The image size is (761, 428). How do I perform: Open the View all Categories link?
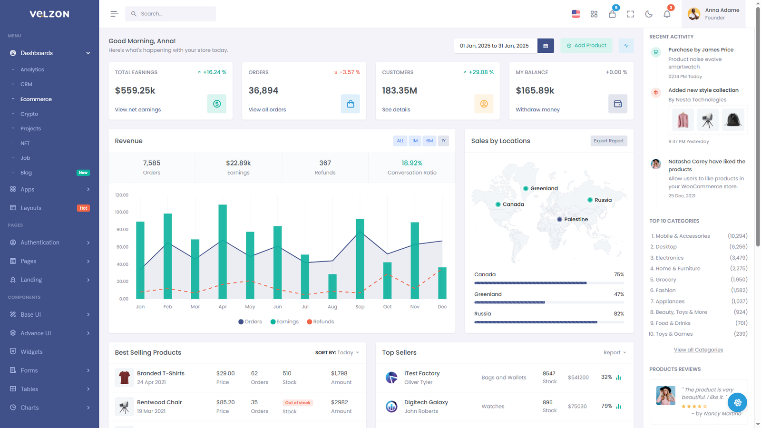698,350
